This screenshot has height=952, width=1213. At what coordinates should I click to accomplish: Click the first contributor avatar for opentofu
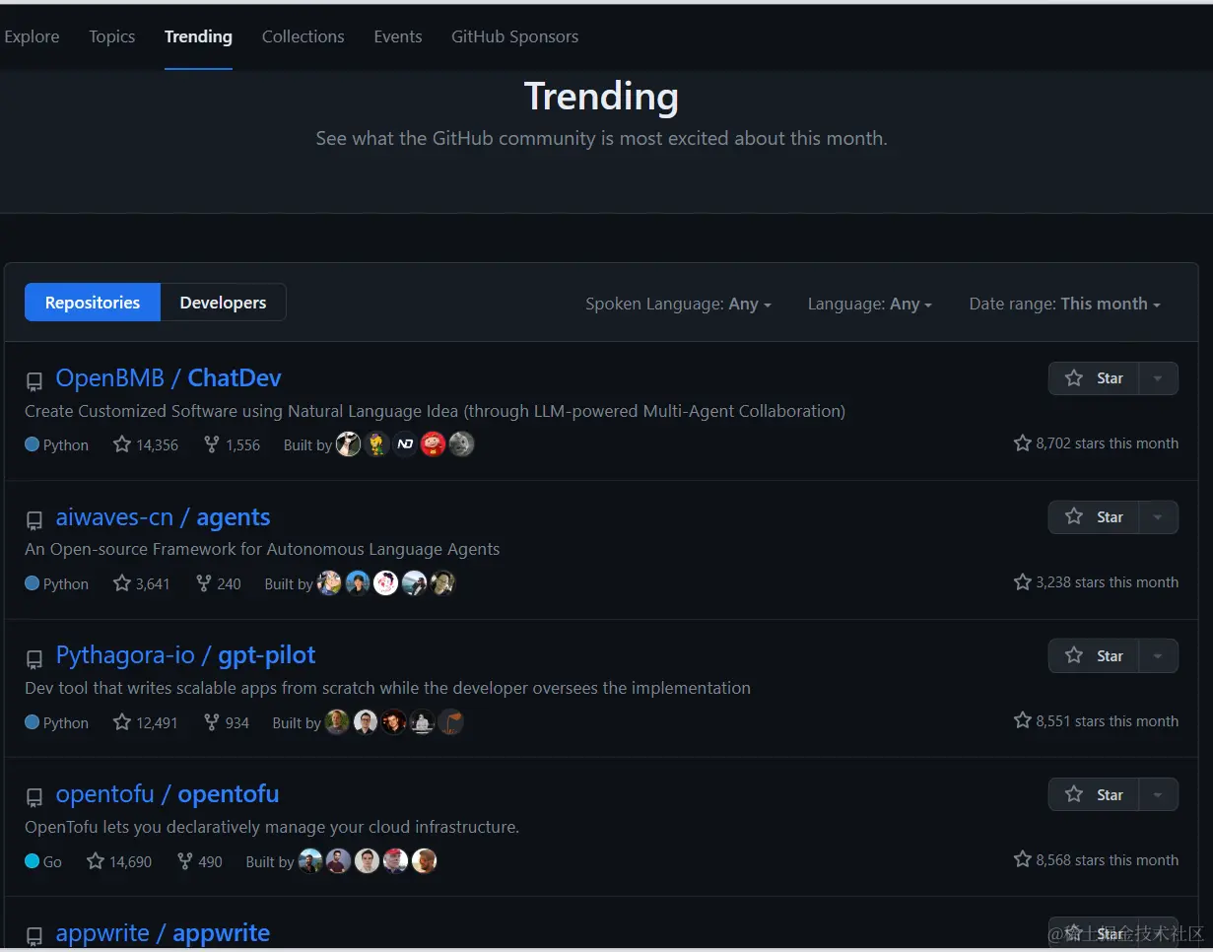310,861
